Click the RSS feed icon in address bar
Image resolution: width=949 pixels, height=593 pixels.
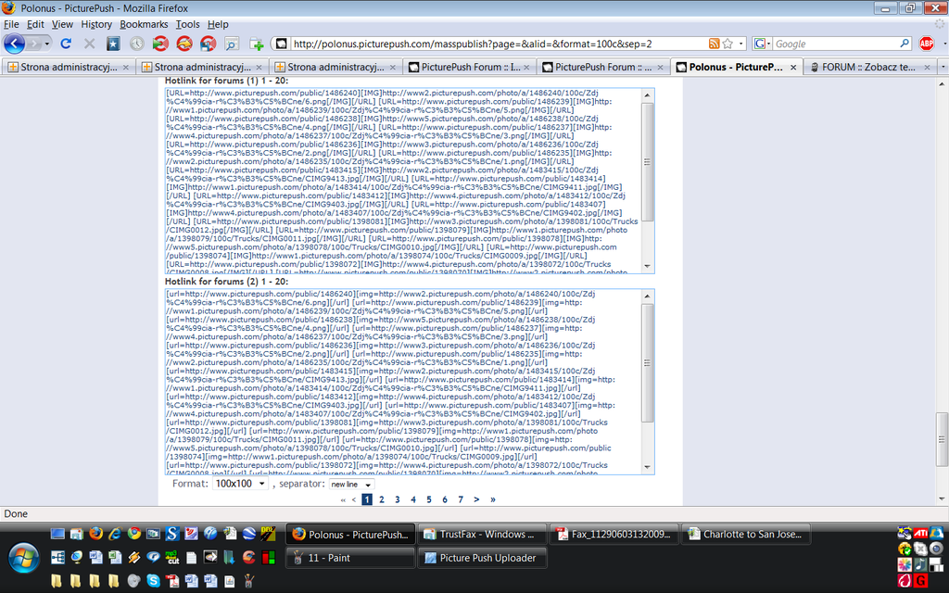point(714,44)
